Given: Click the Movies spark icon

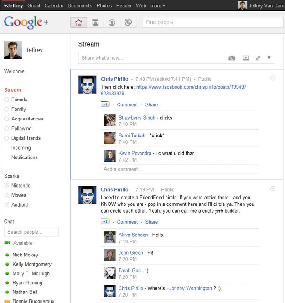Looking at the screenshot, I should (x=6, y=195).
